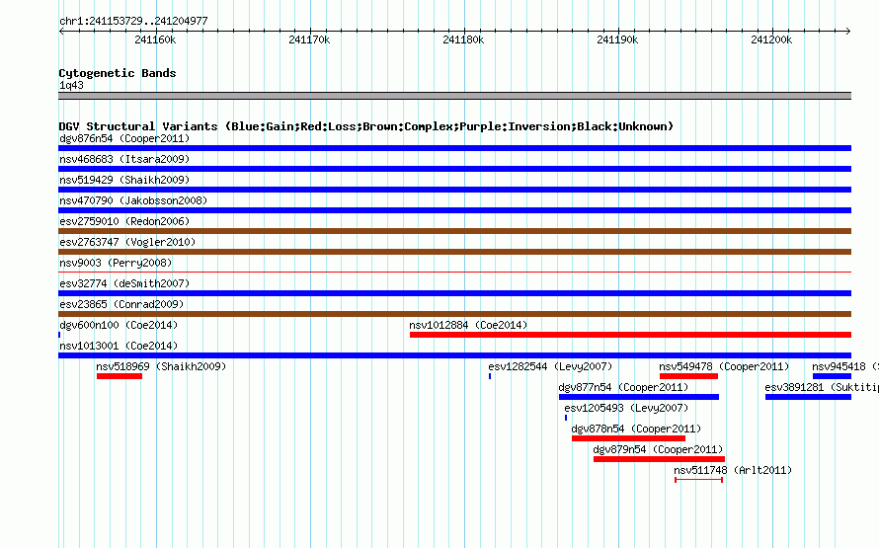Image resolution: width=879 pixels, height=548 pixels.
Task: Click the blue bar under esv32774 (deSmith2007)
Action: click(x=454, y=293)
